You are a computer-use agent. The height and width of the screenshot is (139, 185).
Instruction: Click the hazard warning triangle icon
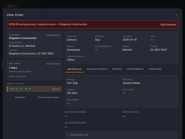[x=68, y=135]
